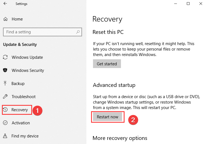
Task: Go to the Backup settings page
Action: (18, 84)
